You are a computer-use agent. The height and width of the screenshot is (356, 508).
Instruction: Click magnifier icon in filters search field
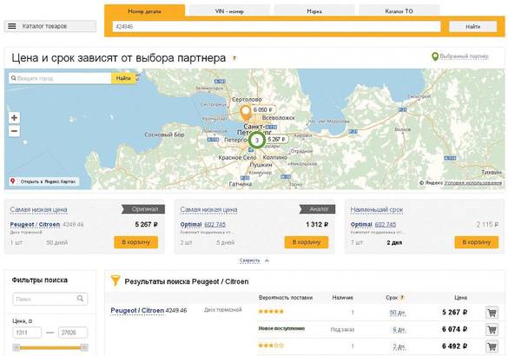click(80, 299)
